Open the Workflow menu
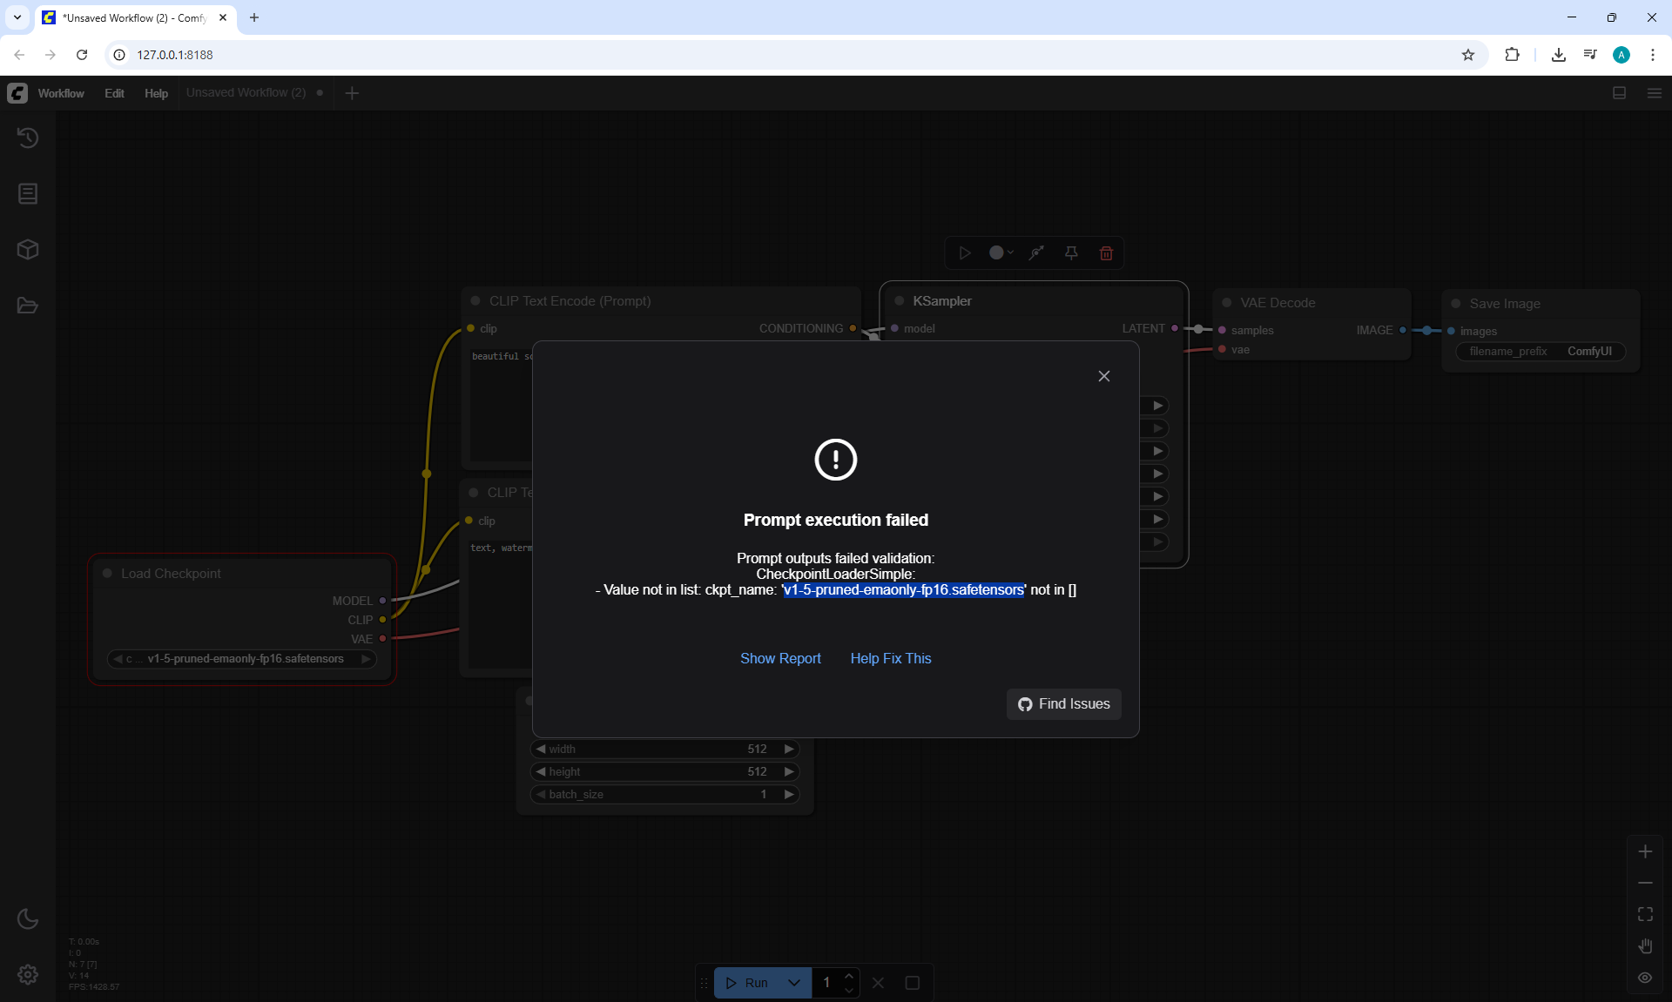This screenshot has height=1002, width=1672. tap(61, 93)
